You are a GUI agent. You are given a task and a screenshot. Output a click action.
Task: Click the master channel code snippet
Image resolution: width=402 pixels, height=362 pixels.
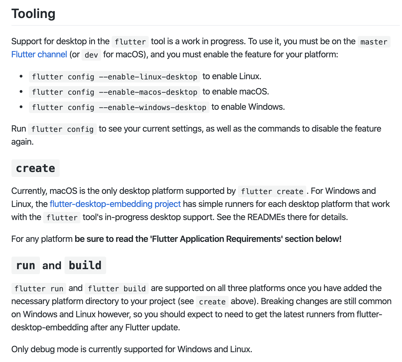(x=374, y=42)
